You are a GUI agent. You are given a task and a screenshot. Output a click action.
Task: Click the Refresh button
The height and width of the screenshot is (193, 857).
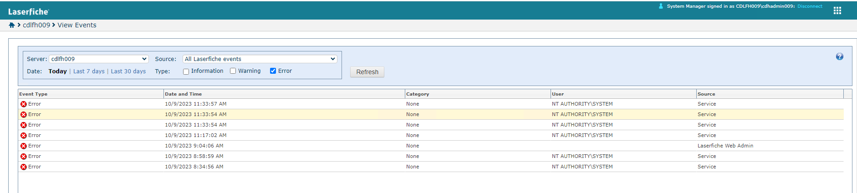pos(367,72)
